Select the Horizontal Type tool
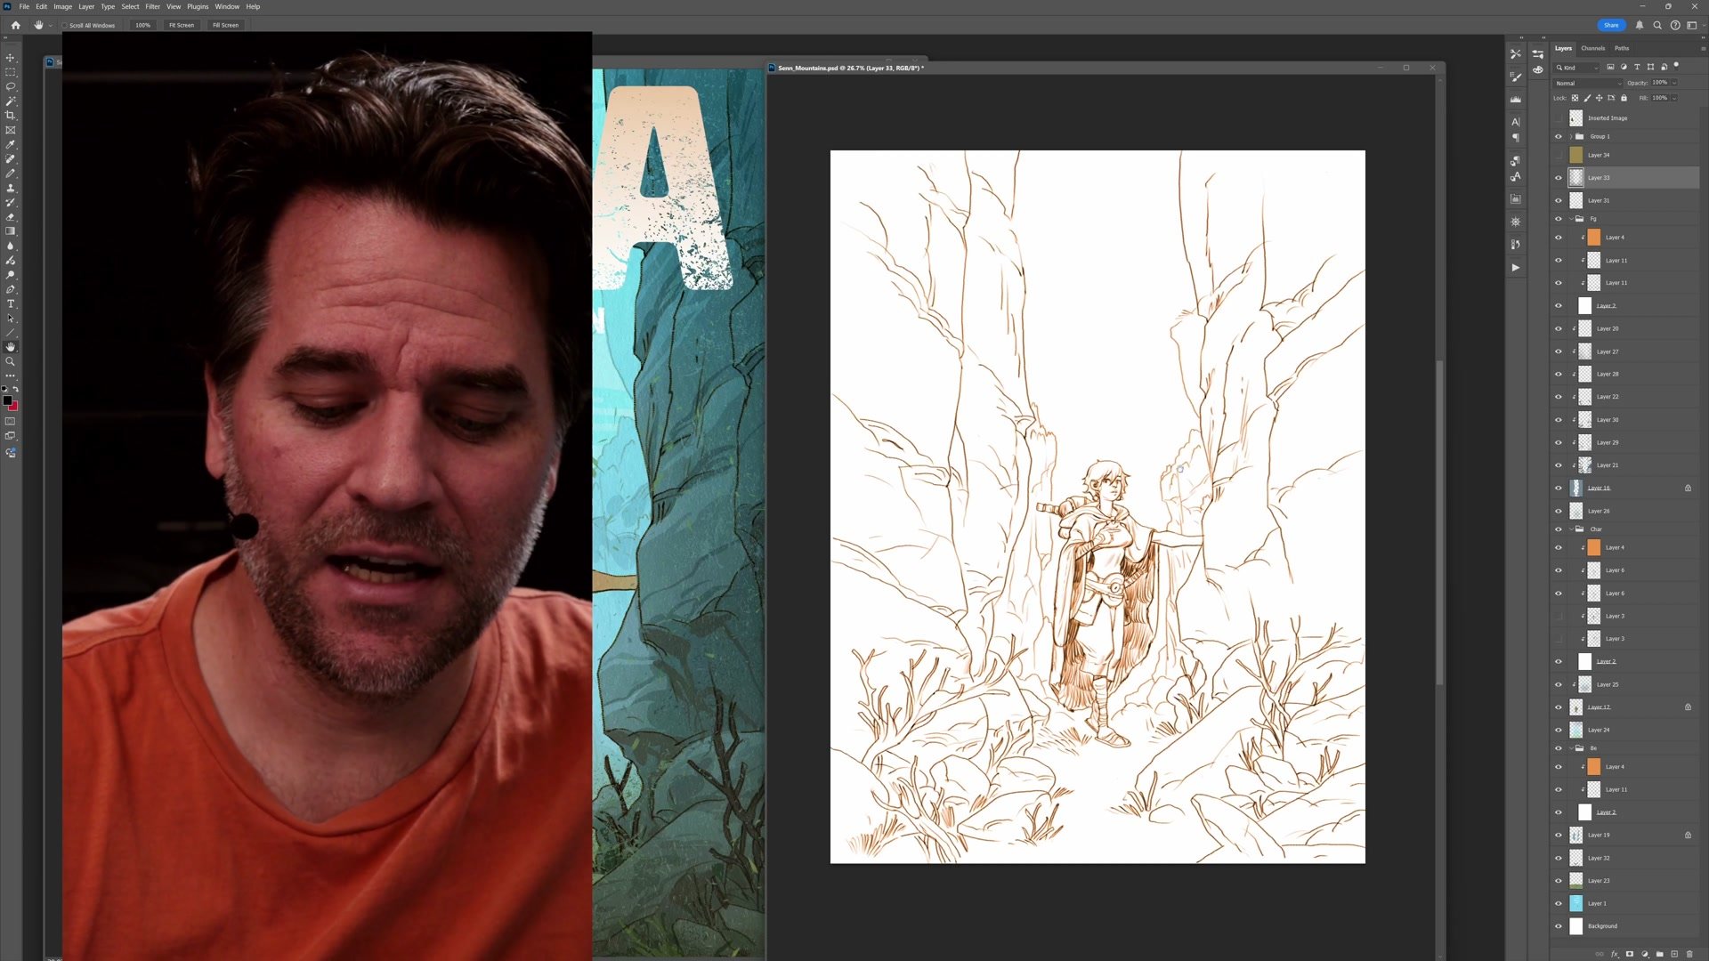 click(x=11, y=304)
